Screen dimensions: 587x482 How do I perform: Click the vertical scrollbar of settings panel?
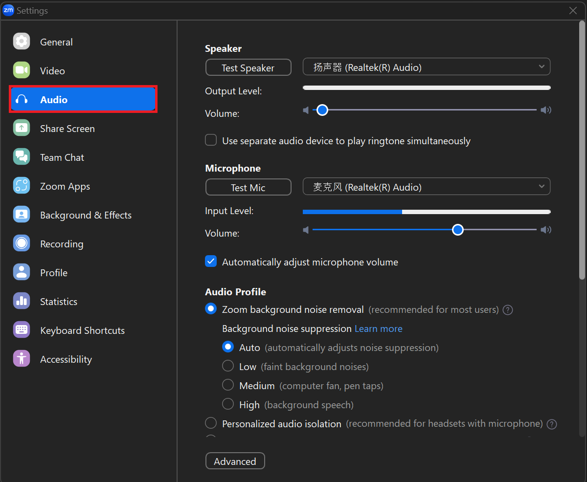pos(582,150)
